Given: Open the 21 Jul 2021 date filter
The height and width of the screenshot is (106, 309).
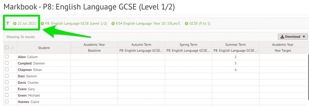Looking at the screenshot, I should tap(27, 23).
